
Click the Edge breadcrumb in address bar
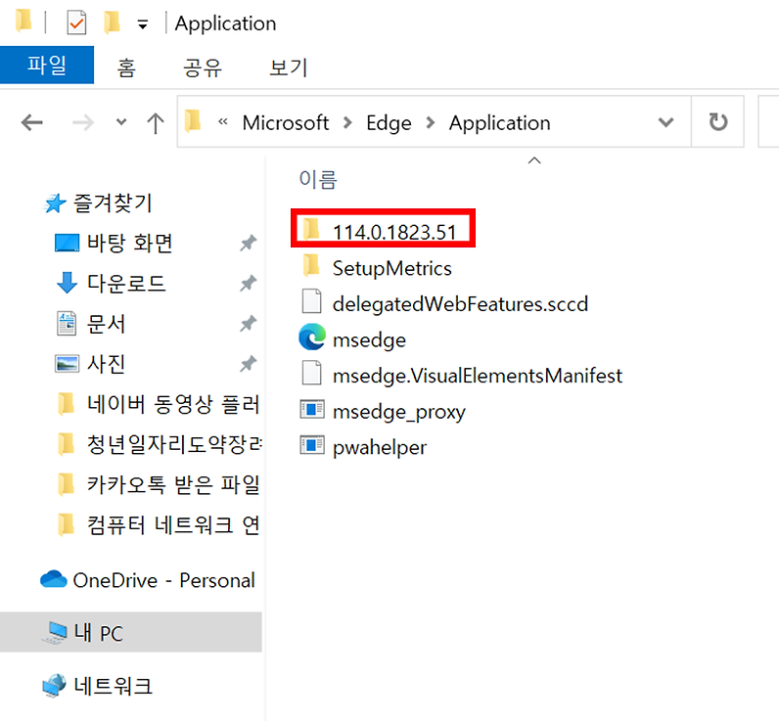(x=389, y=122)
